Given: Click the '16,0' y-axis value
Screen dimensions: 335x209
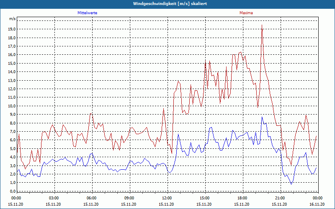Looking at the screenshot, I should coord(12,55).
